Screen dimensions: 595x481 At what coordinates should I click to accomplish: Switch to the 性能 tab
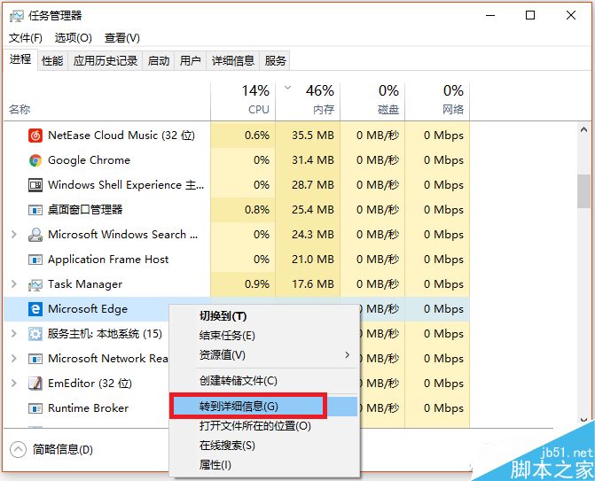pyautogui.click(x=52, y=60)
